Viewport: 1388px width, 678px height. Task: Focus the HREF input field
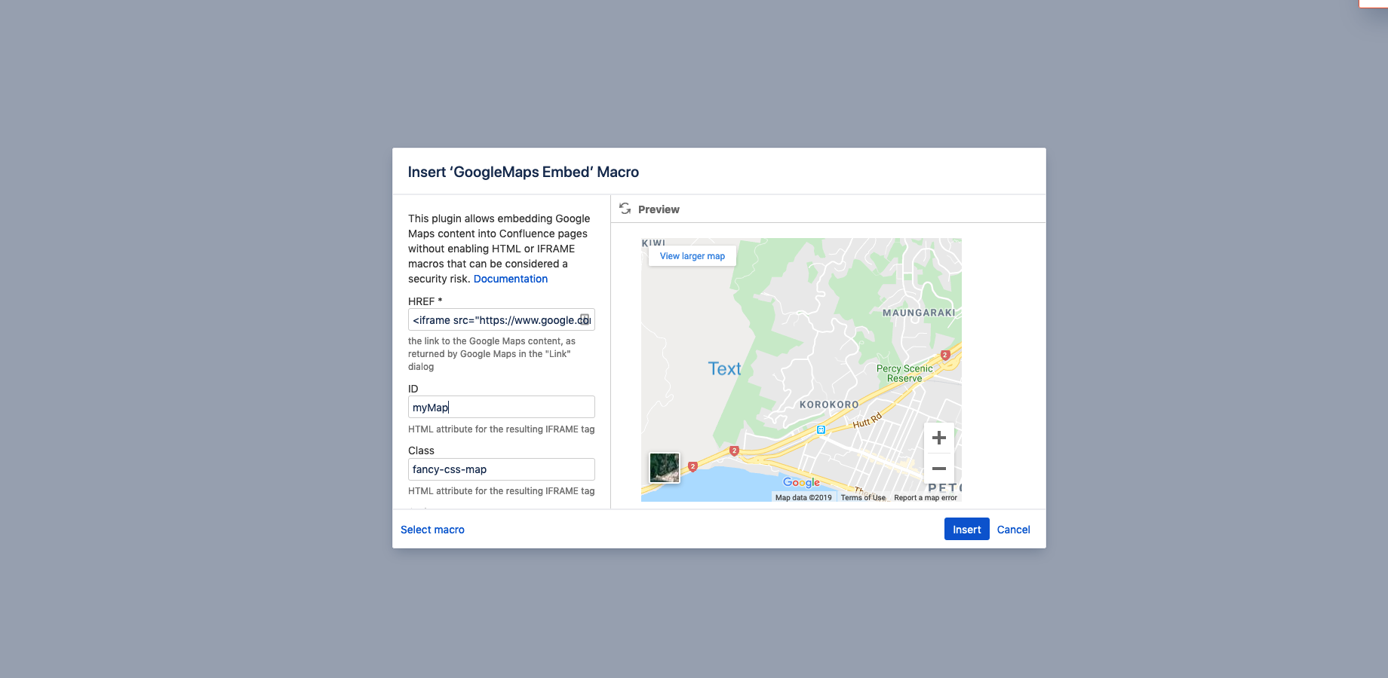coord(494,320)
